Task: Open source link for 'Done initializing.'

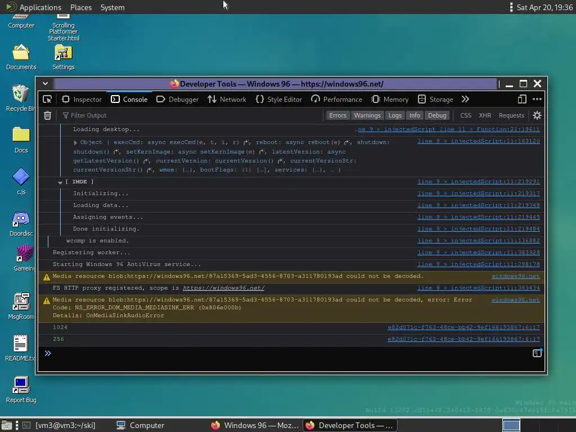Action: tap(478, 229)
